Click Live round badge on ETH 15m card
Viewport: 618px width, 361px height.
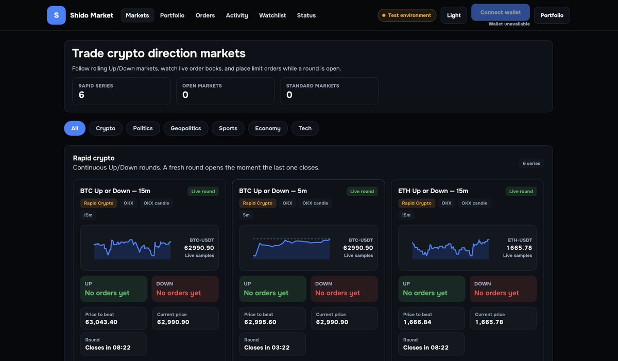(x=521, y=192)
